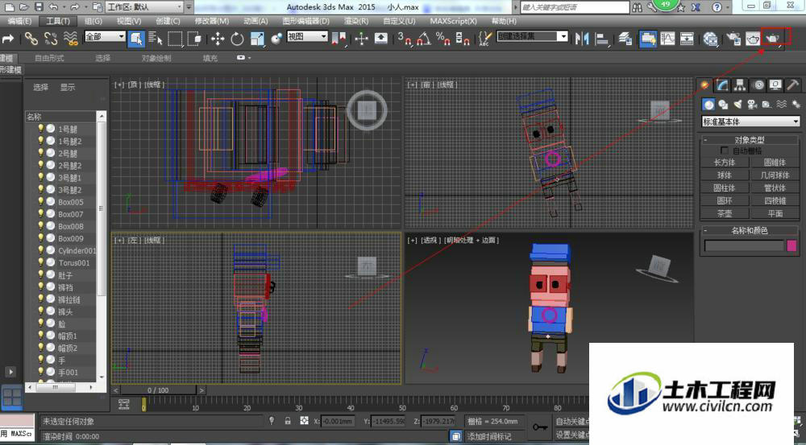Enable the 自动栅格 checkbox
This screenshot has height=445, width=806.
coord(725,150)
